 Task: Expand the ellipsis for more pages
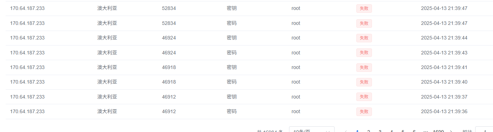tap(425, 131)
